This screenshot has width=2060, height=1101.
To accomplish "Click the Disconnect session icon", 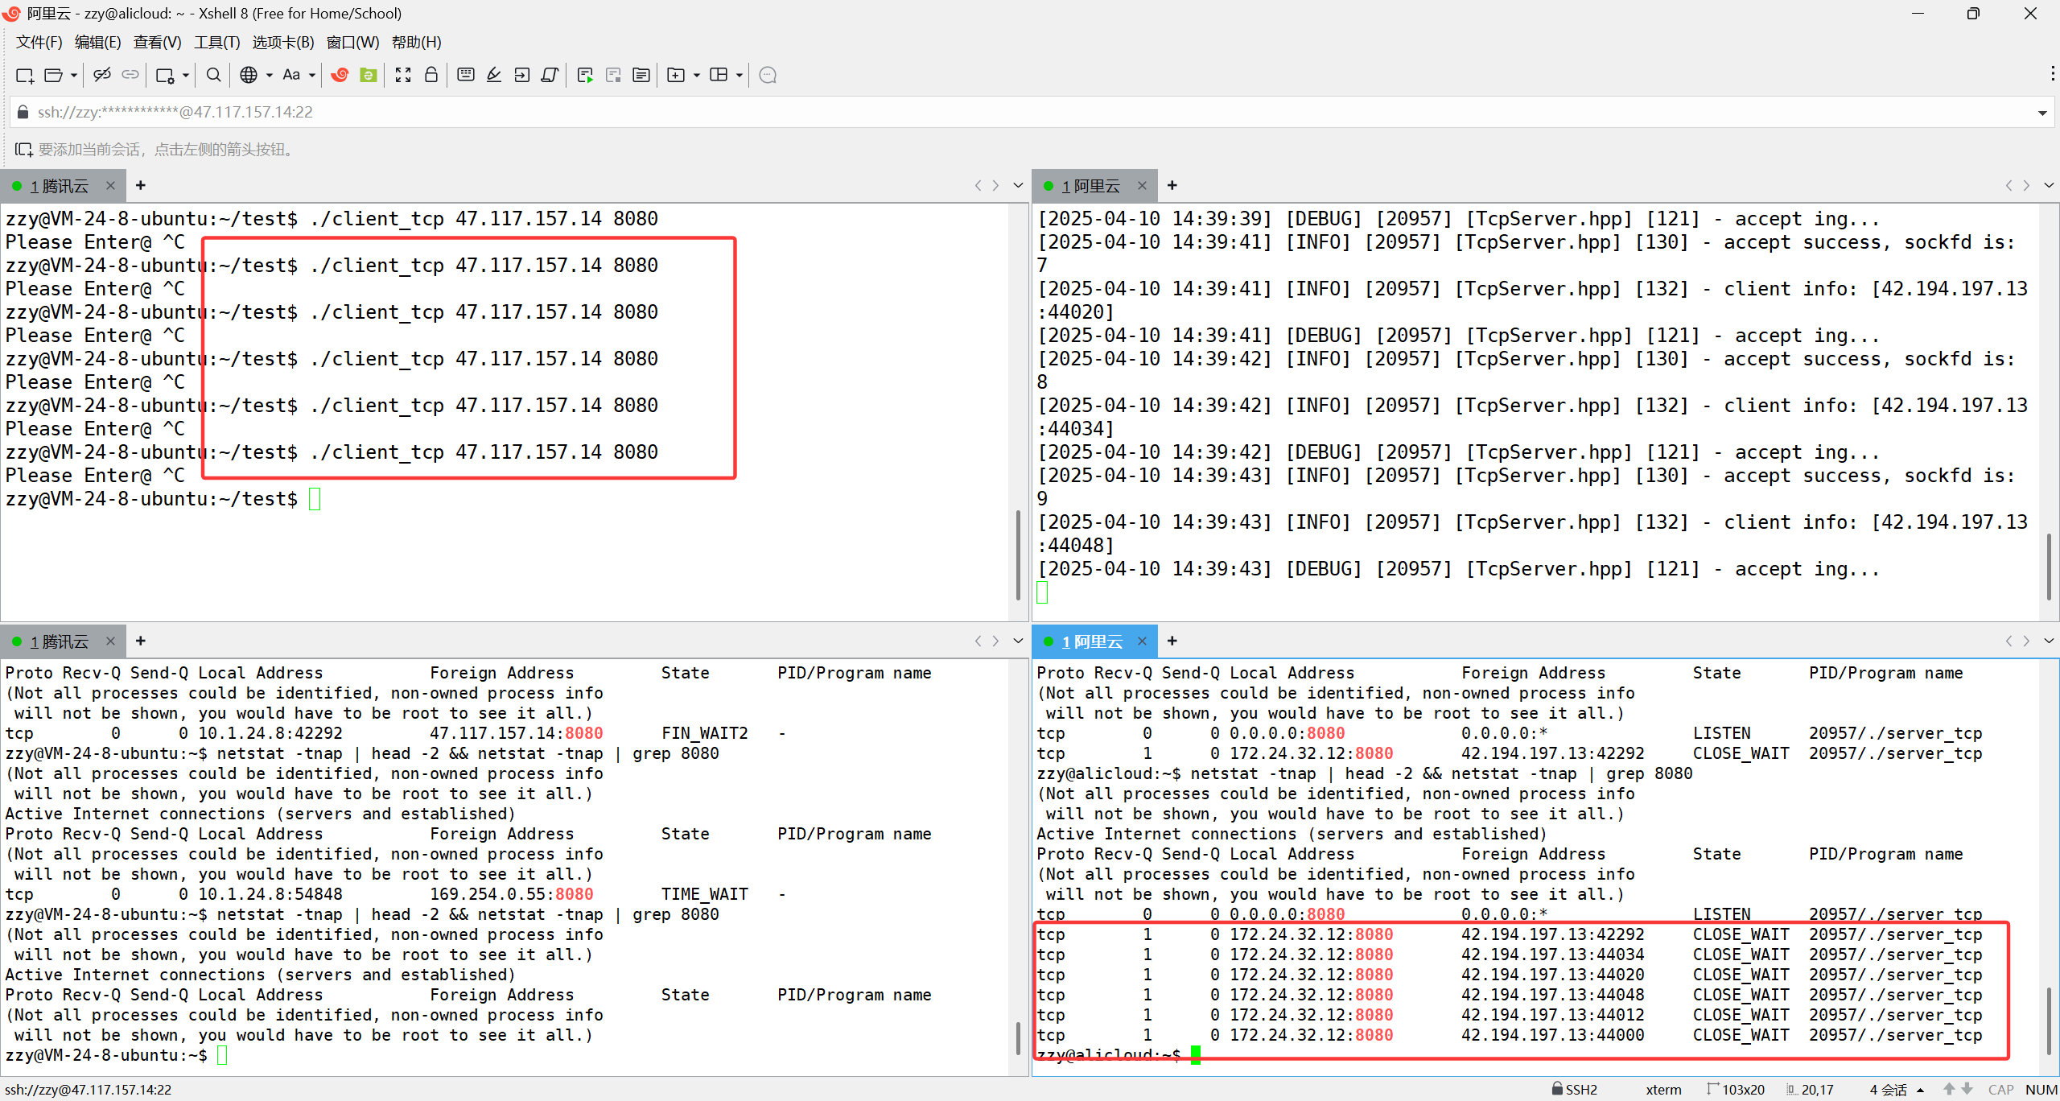I will pyautogui.click(x=101, y=75).
